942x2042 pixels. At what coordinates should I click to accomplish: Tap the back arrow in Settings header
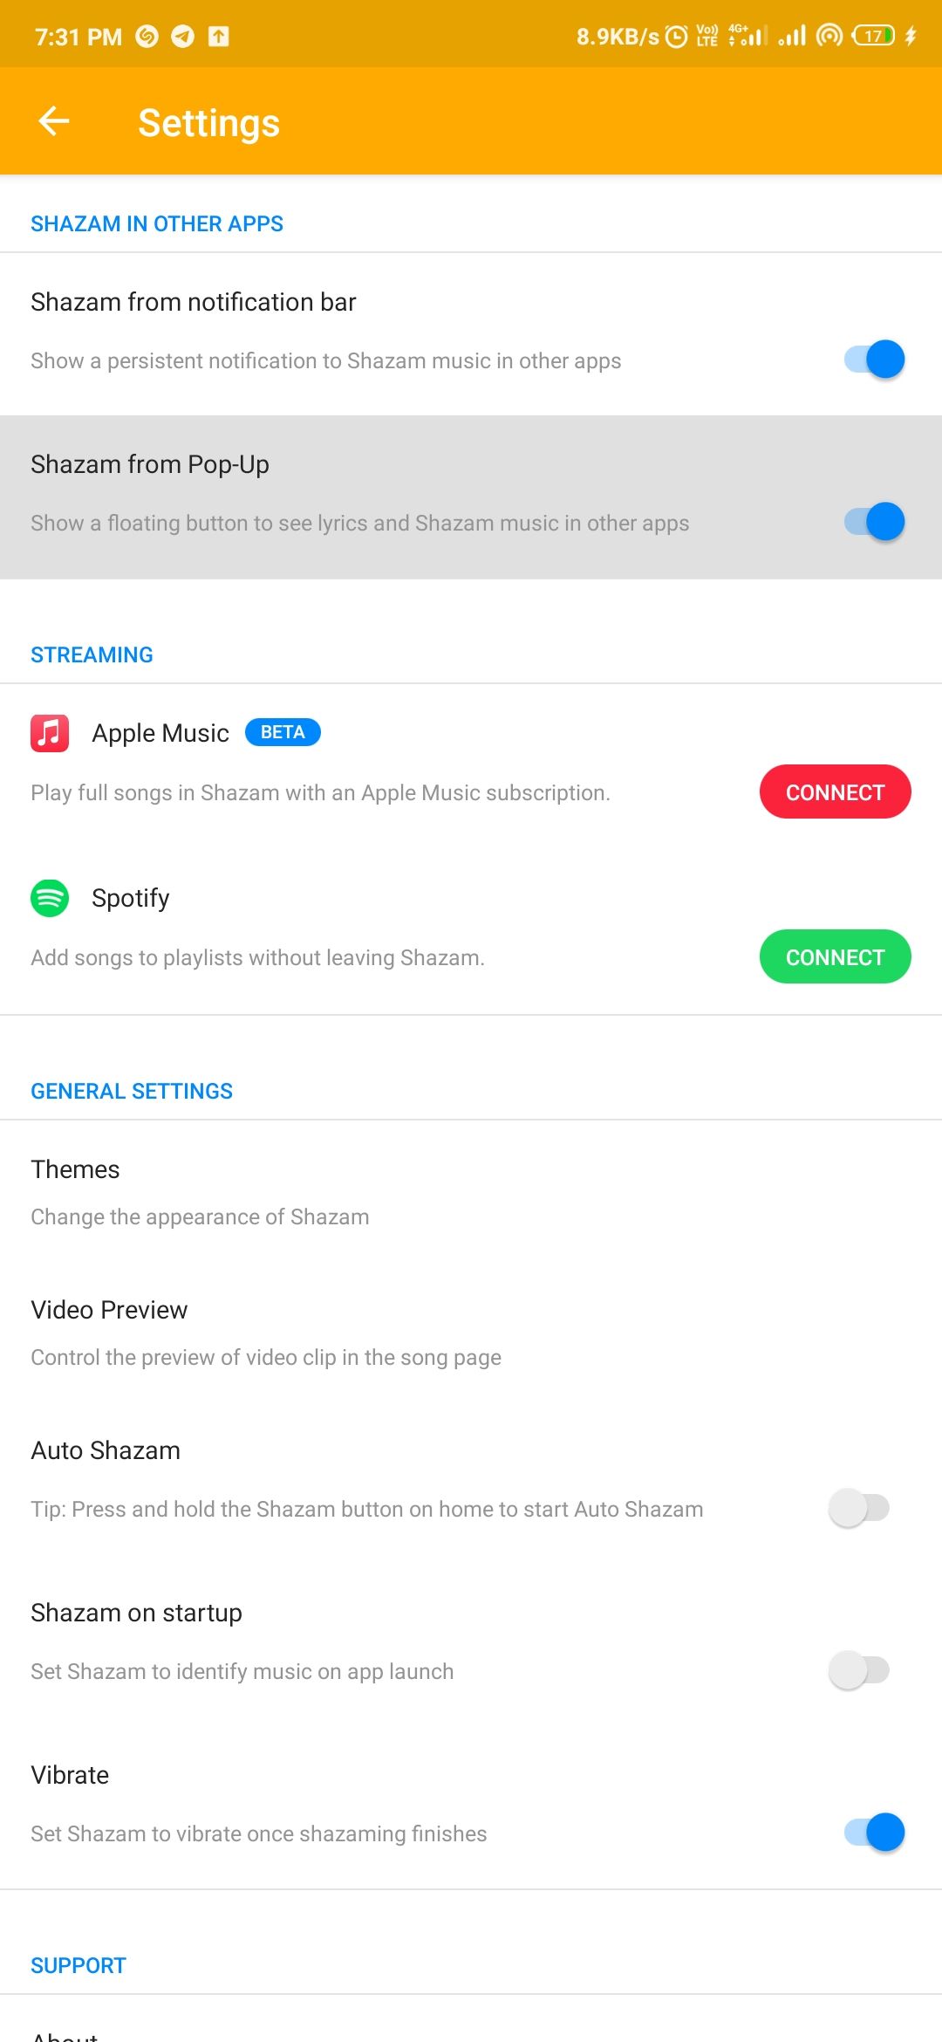pos(54,121)
